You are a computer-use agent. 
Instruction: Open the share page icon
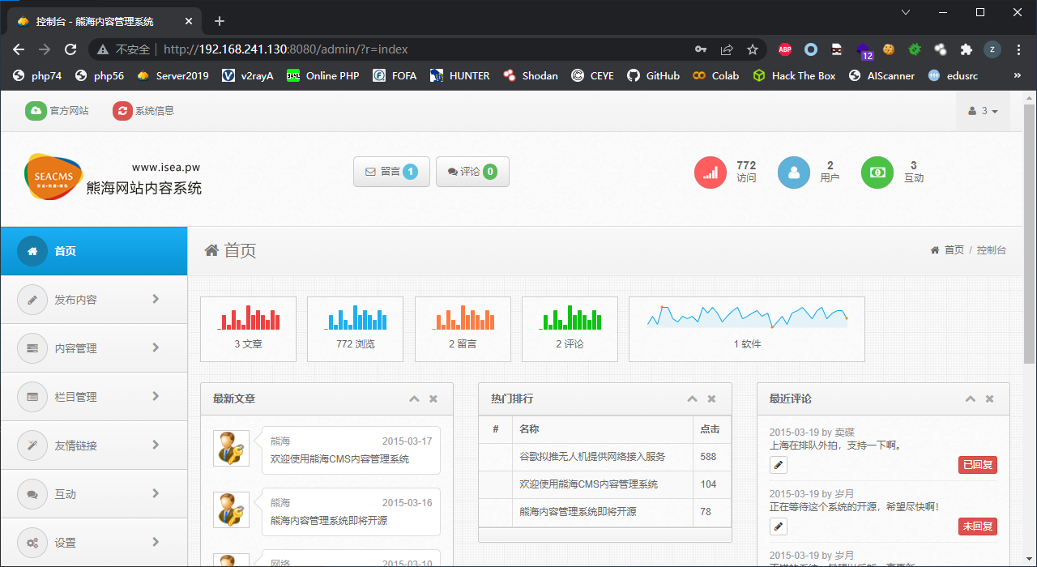coord(727,49)
